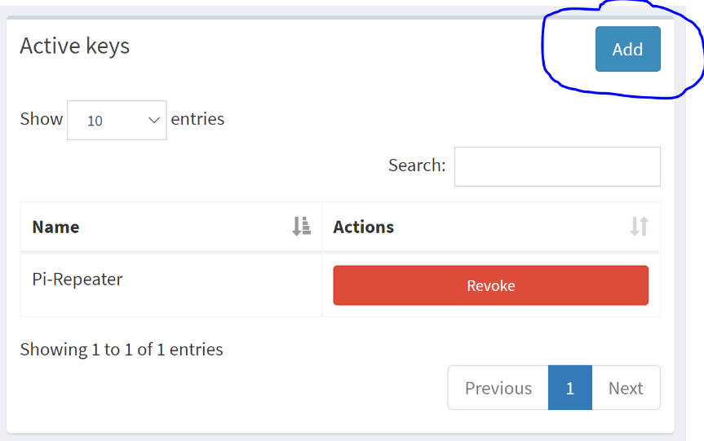Open the Show entries dropdown
Screen dimensions: 704x441
pyautogui.click(x=117, y=120)
